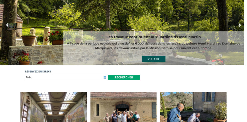247x122 pixels.
Task: Click the blue shuttered window in third thumbnail
Action: [x=209, y=97]
